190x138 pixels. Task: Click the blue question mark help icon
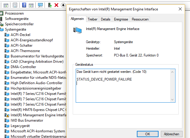[24, 5]
